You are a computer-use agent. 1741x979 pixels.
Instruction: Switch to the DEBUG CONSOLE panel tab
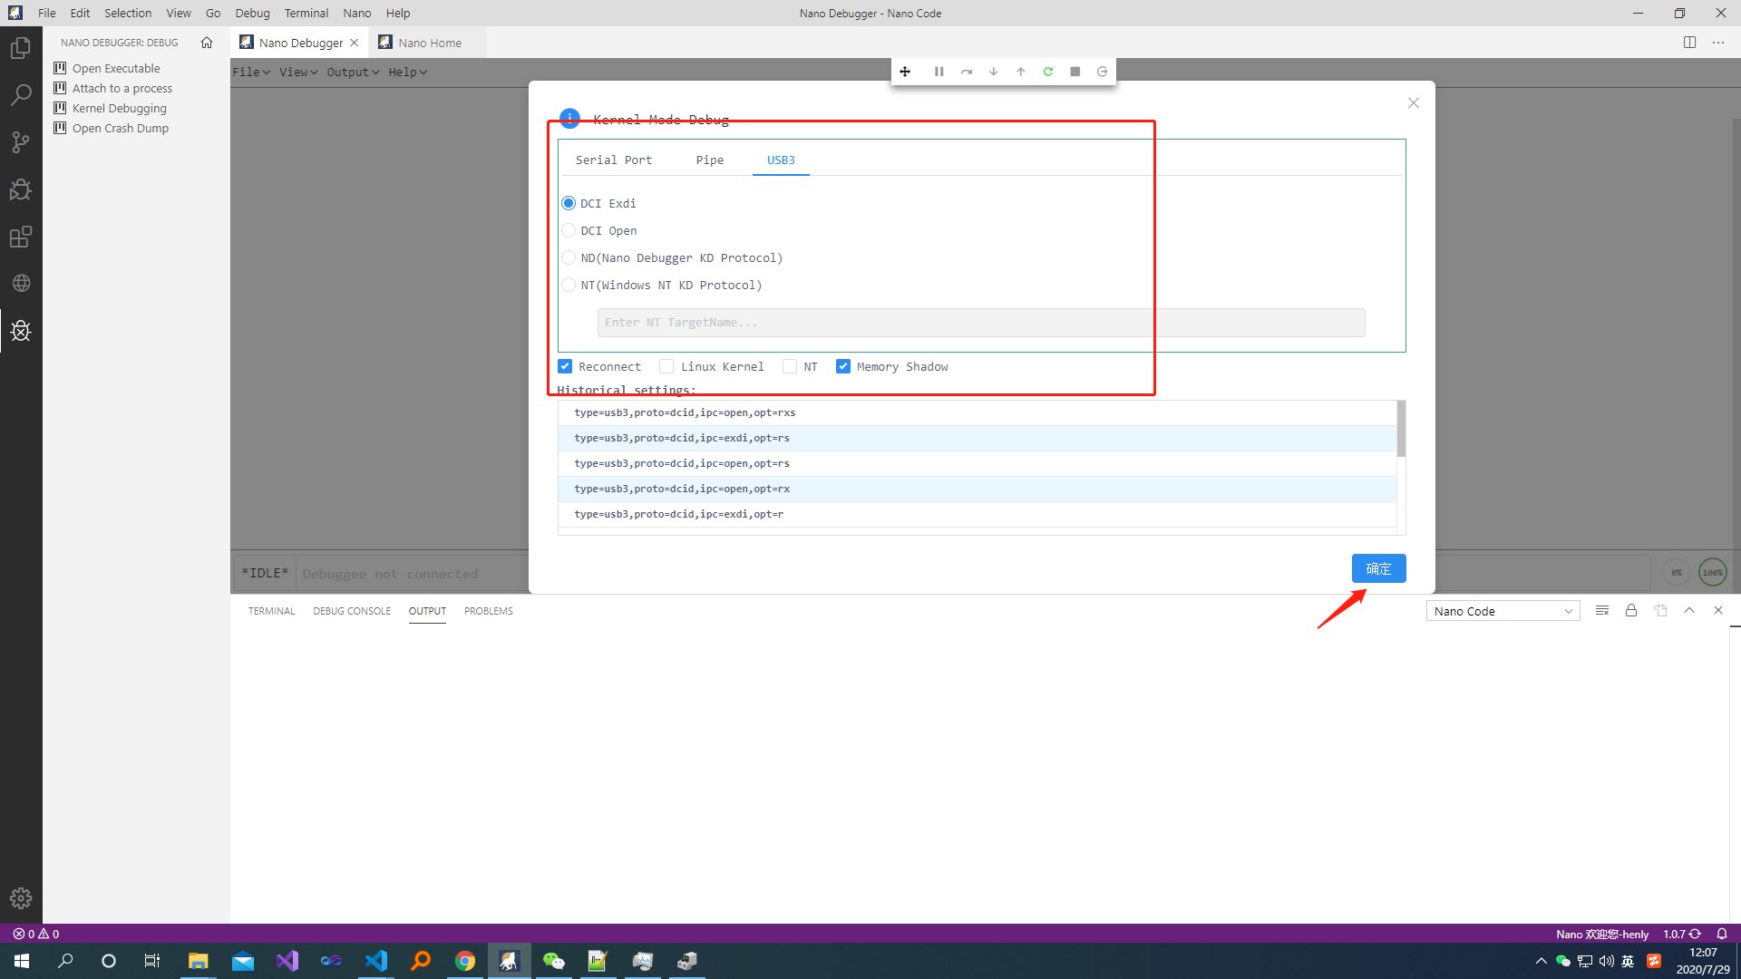click(352, 611)
